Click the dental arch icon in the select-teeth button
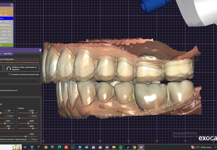The image size is (217, 150). pyautogui.click(x=9, y=68)
